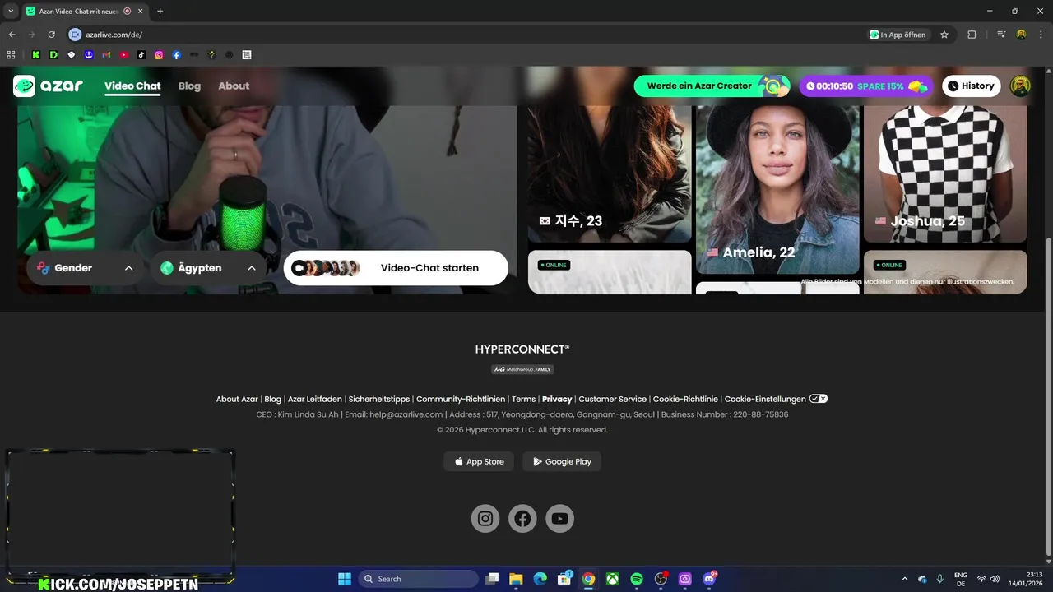Open the Windows Start menu
1053x592 pixels.
click(x=345, y=579)
